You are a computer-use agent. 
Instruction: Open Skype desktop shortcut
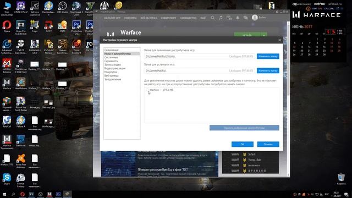click(7, 179)
